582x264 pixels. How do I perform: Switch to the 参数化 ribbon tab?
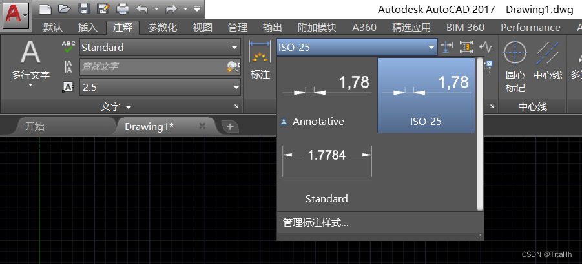(x=163, y=27)
